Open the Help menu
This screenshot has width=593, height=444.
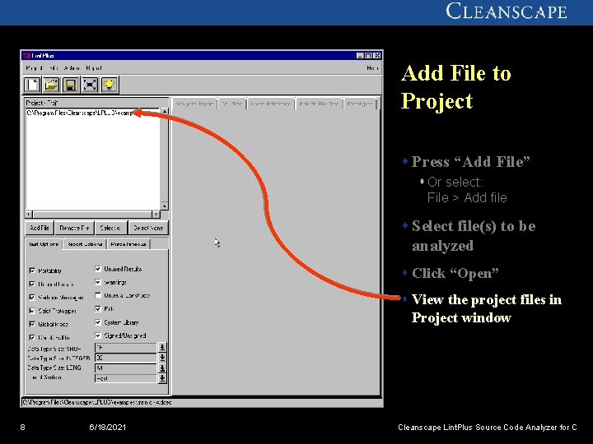click(372, 68)
